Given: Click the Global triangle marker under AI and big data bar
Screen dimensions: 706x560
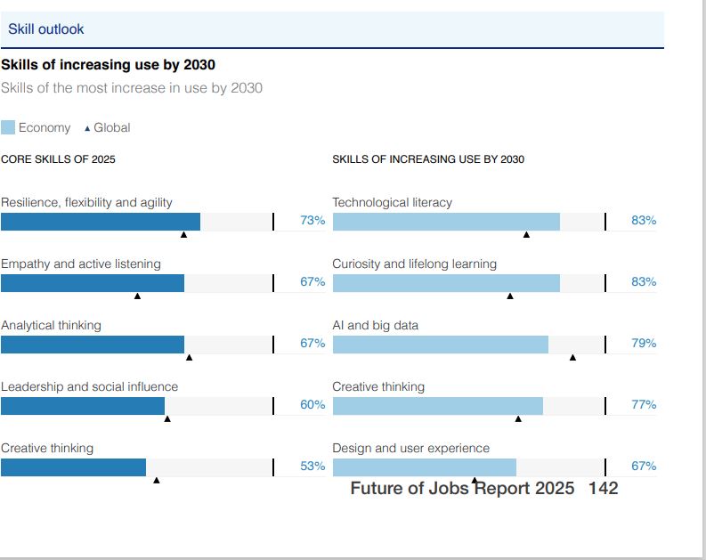Looking at the screenshot, I should (x=572, y=357).
